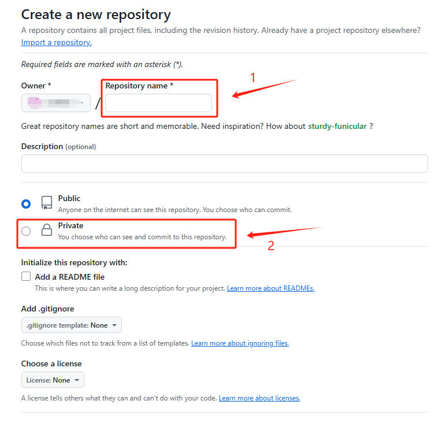Open Learn more about licenses link
The height and width of the screenshot is (423, 435).
coord(259,398)
